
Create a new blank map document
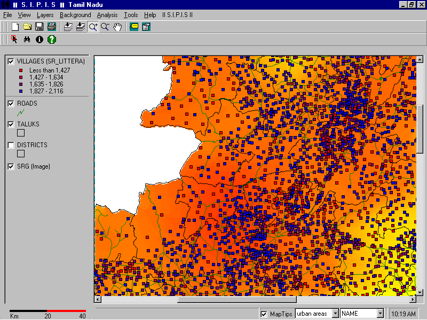click(15, 27)
